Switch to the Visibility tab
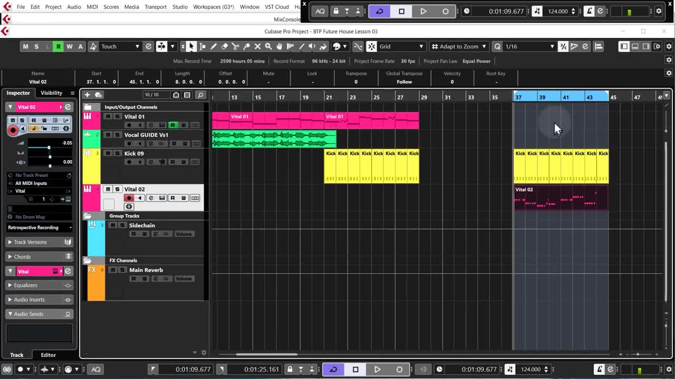Viewport: 675px width, 379px height. 51,93
